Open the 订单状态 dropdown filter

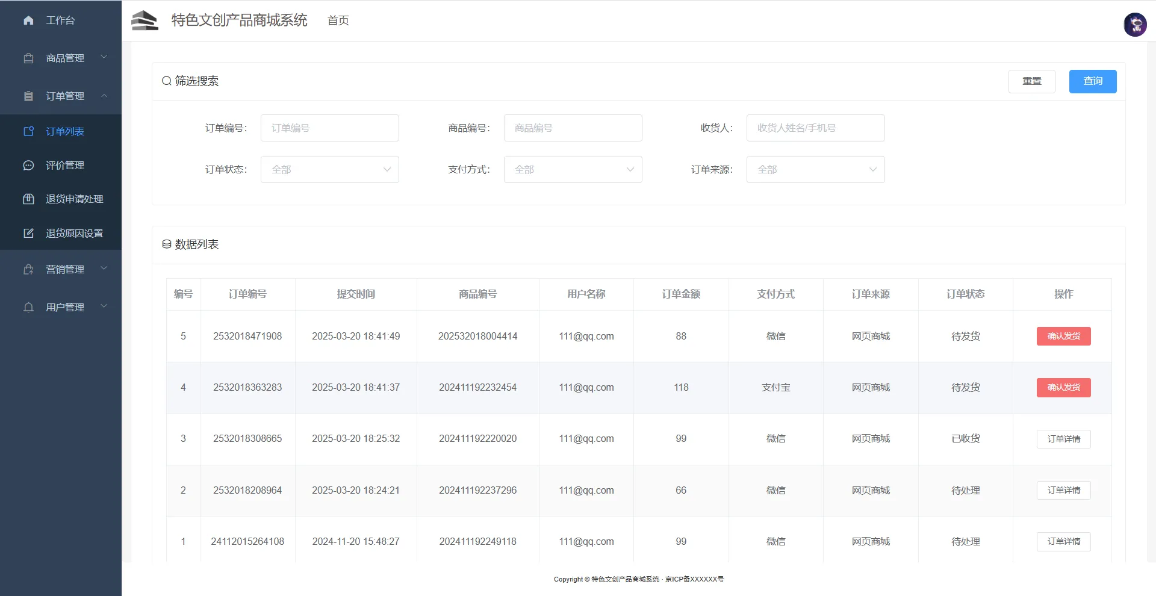(329, 170)
